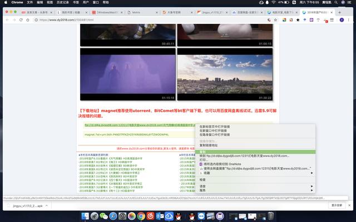356x222 pixels.
Task: Click the ftp download link
Action: pyautogui.click(x=140, y=125)
